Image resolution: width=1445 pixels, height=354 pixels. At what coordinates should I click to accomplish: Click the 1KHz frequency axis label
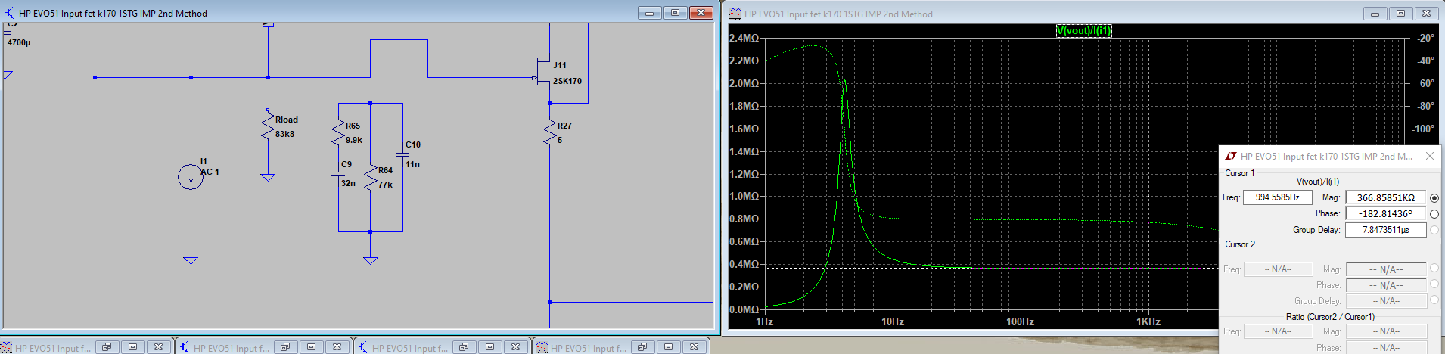click(1148, 322)
